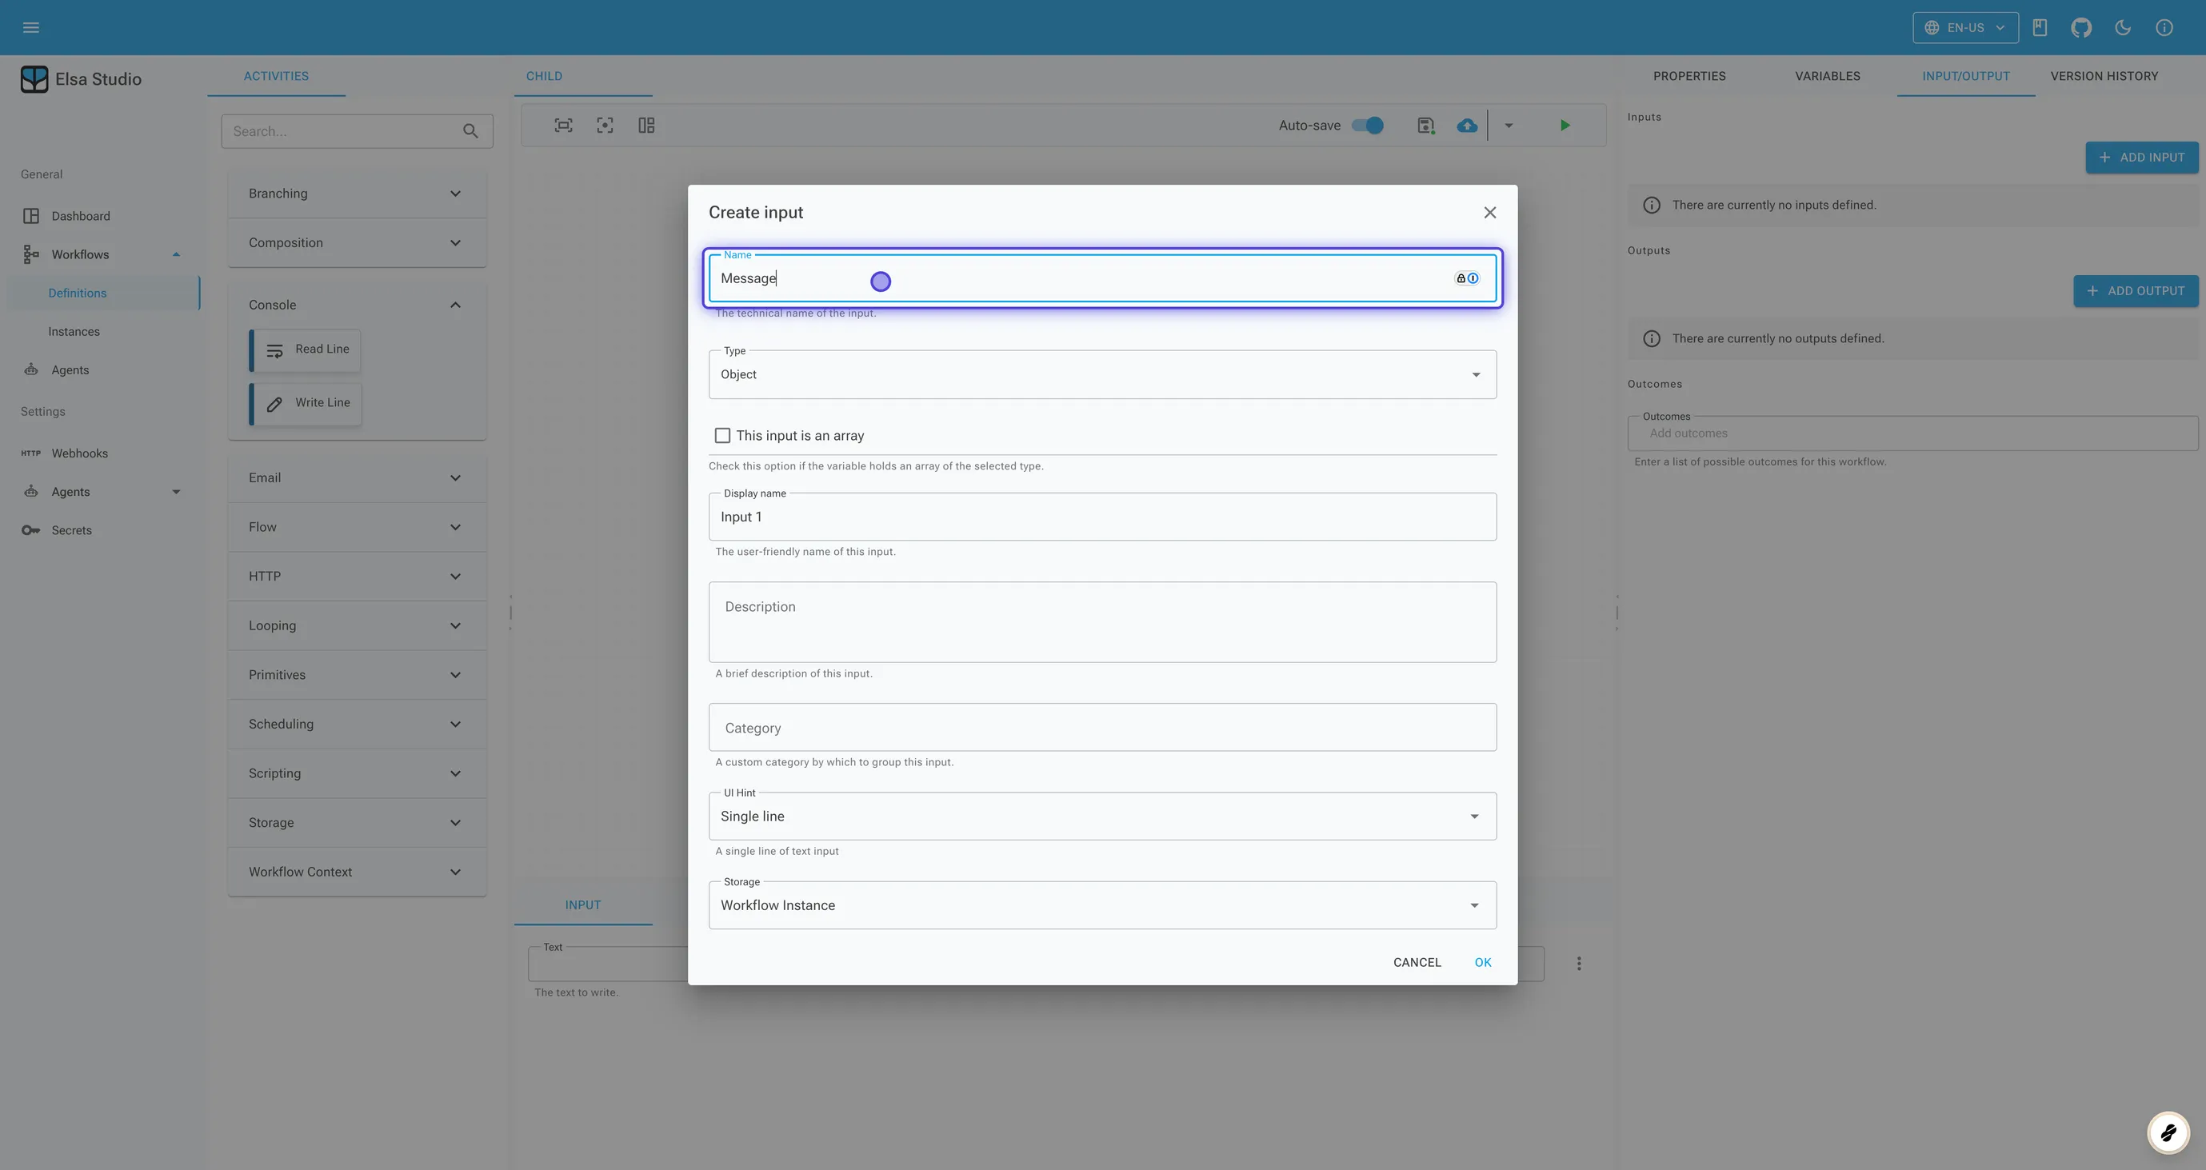This screenshot has height=1170, width=2206.
Task: Click the save workflow icon
Action: (x=1426, y=126)
